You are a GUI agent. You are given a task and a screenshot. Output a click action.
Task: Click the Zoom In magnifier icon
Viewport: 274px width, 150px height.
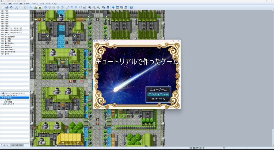[x=90, y=7]
